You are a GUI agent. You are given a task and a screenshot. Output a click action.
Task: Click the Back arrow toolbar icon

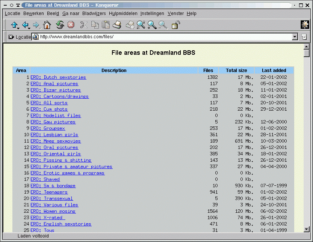tap(25, 25)
